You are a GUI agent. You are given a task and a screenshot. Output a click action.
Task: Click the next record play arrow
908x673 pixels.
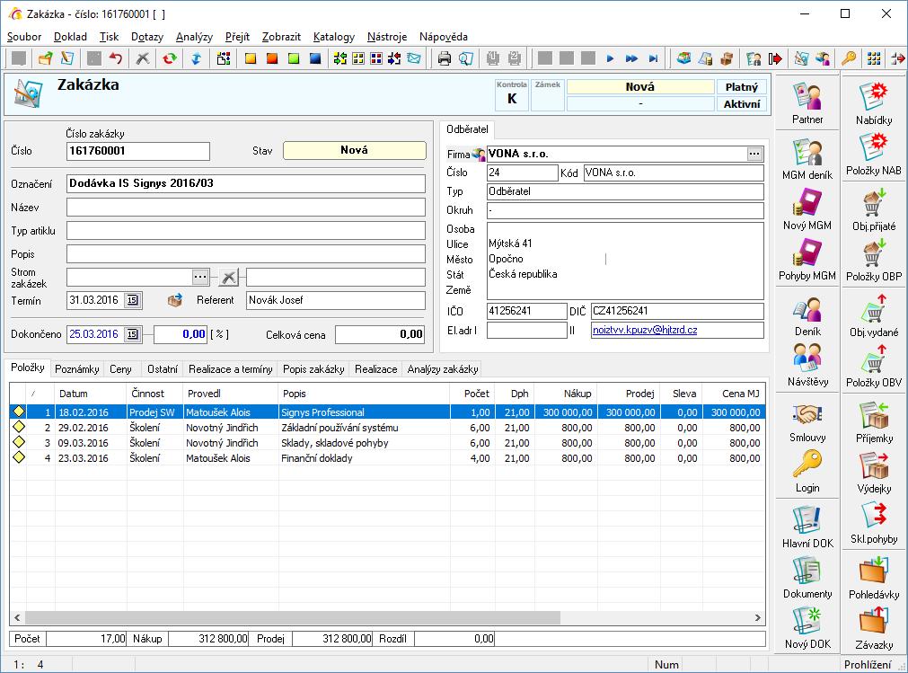pyautogui.click(x=610, y=58)
